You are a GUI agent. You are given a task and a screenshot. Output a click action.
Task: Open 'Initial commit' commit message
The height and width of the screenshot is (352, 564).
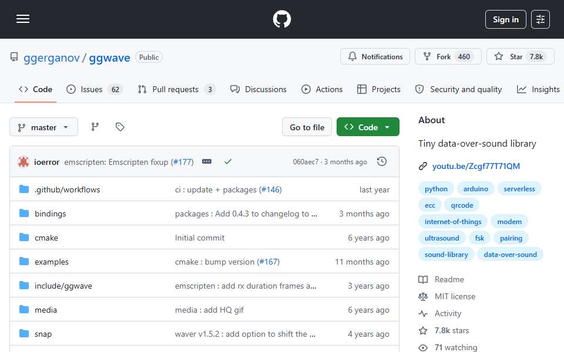[x=200, y=238]
